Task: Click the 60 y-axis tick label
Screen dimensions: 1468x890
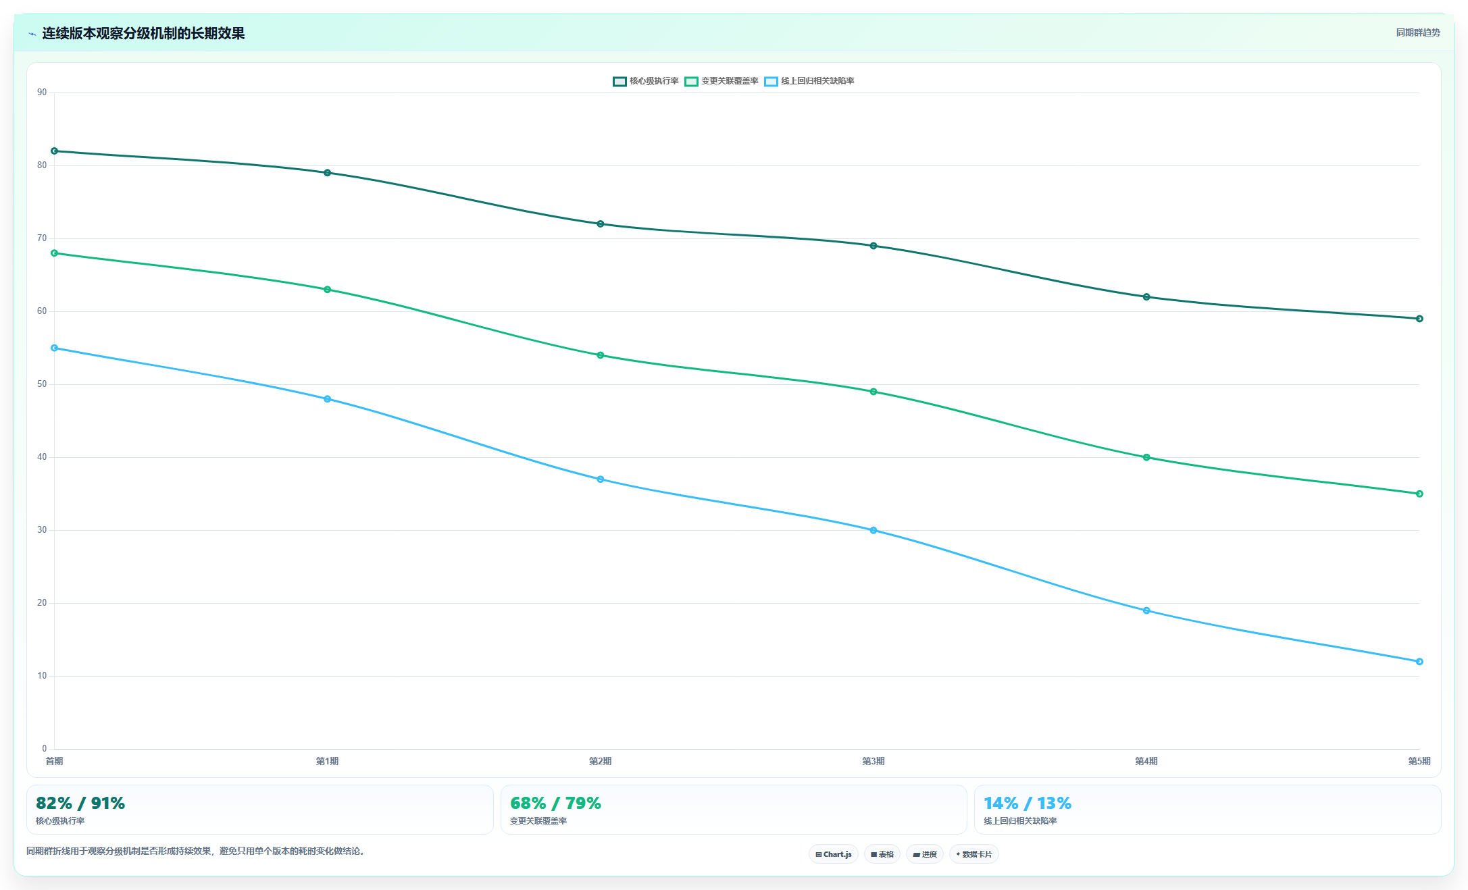Action: (42, 311)
